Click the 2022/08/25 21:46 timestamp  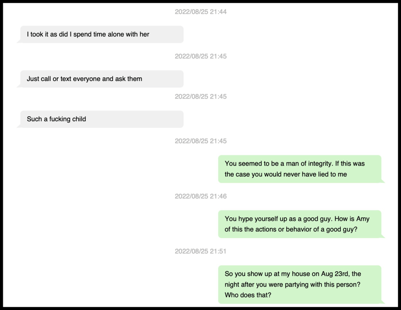coord(200,196)
